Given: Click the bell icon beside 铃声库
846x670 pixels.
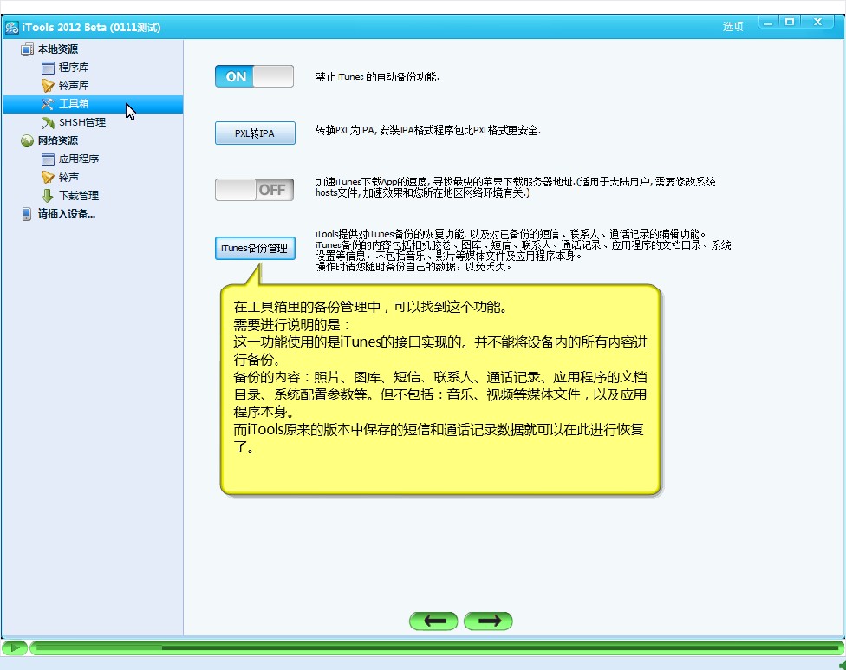Looking at the screenshot, I should pos(48,86).
